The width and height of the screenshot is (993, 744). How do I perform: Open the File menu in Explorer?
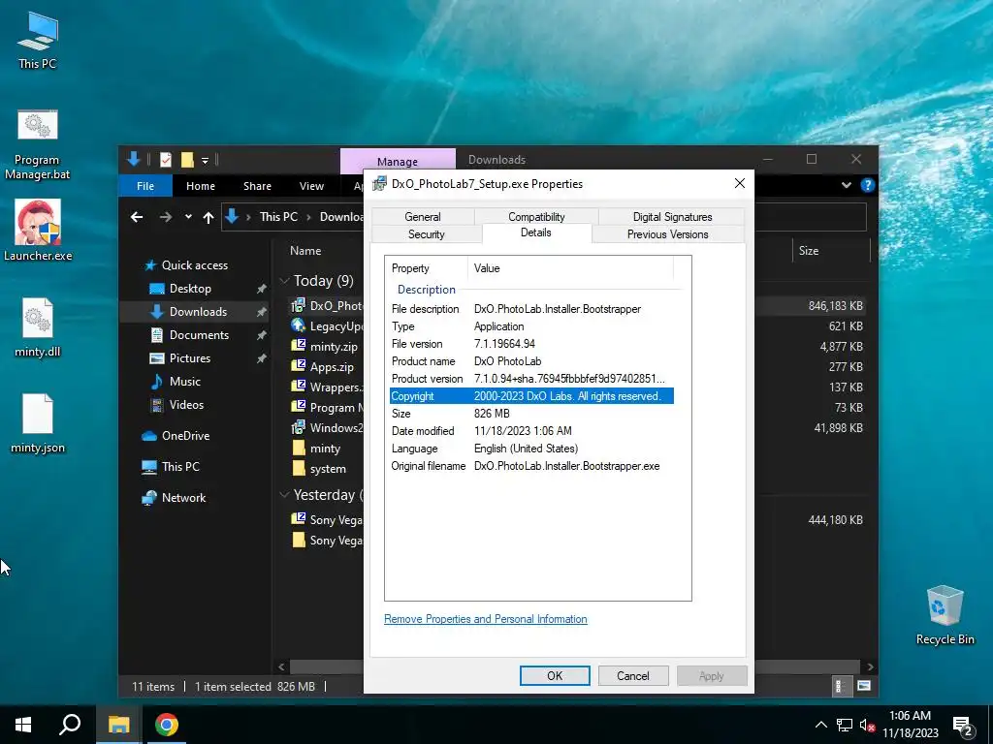[x=145, y=185]
